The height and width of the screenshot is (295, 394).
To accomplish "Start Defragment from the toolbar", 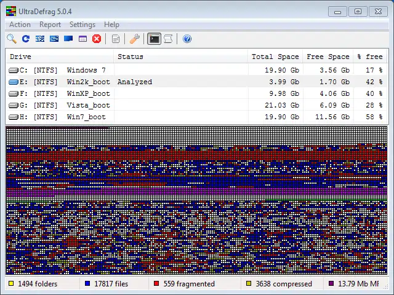I will 40,39.
